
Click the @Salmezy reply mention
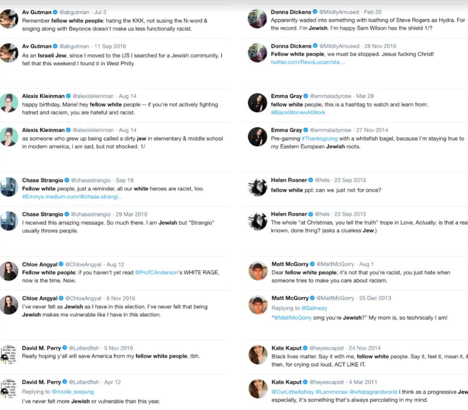click(317, 307)
